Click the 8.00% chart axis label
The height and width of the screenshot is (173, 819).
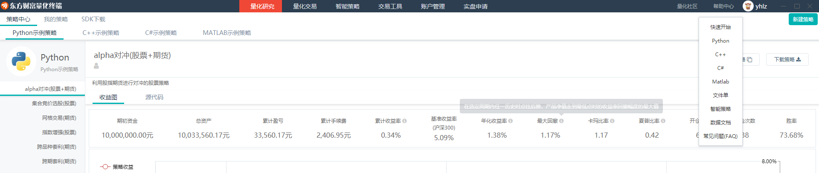tap(769, 161)
